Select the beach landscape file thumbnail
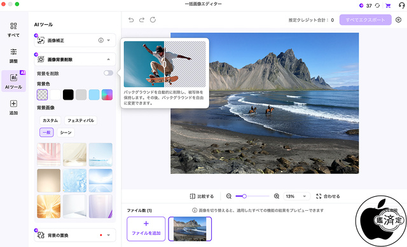This screenshot has height=247, width=407. tap(190, 229)
